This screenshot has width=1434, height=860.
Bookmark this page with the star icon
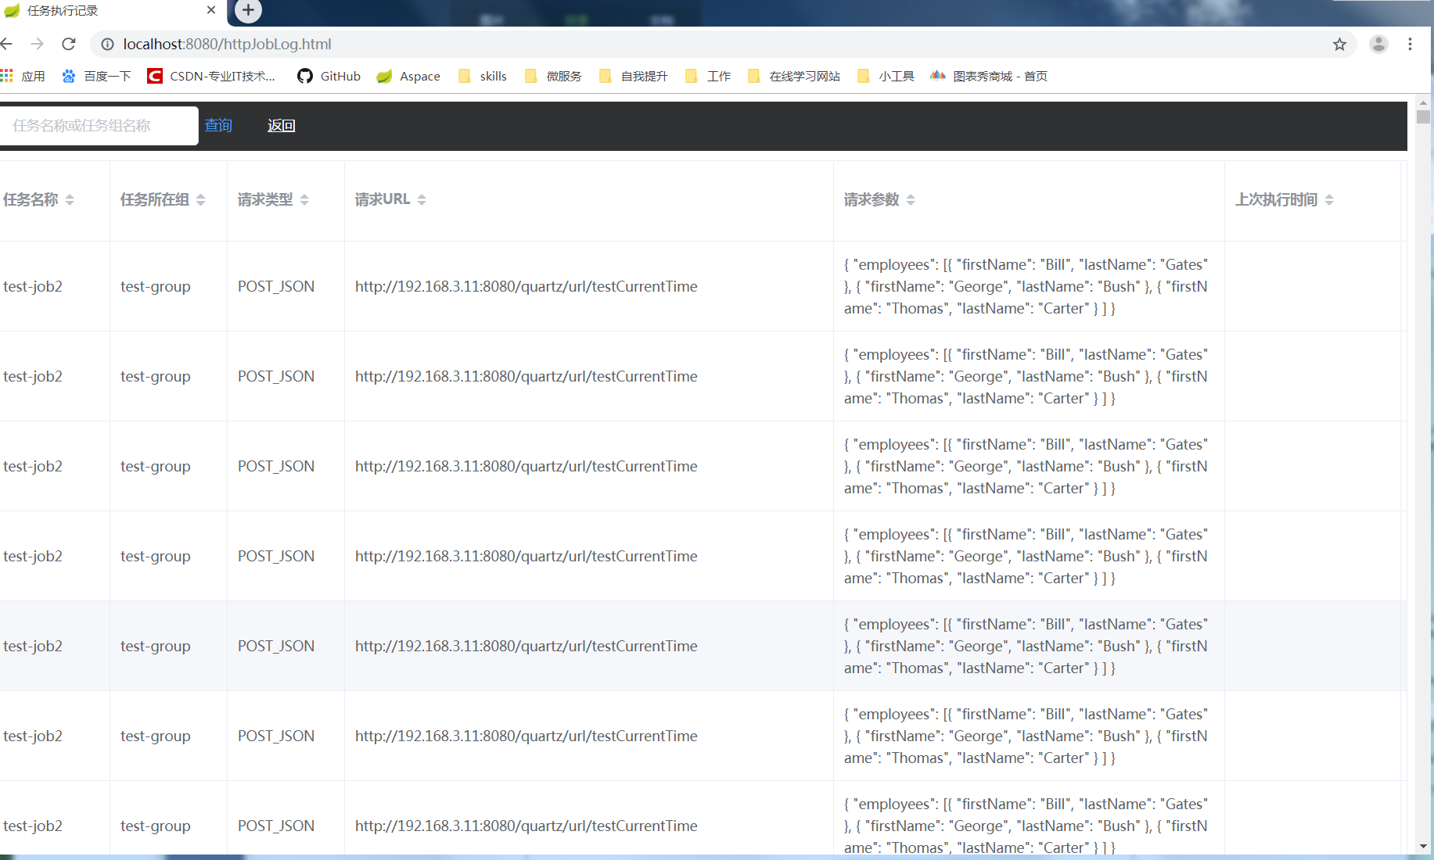(x=1339, y=45)
